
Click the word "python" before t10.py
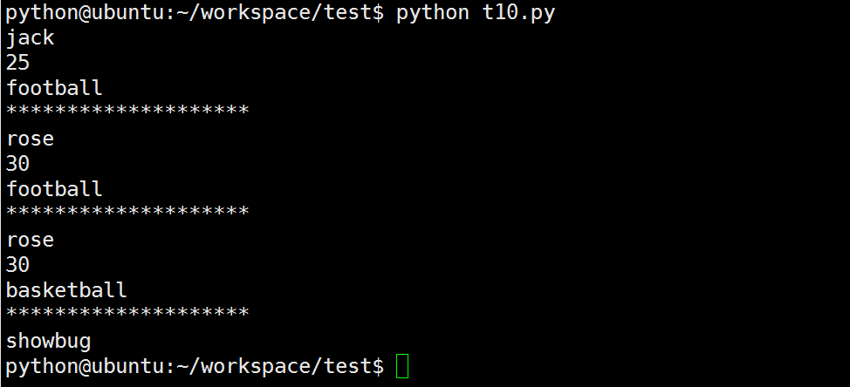433,13
